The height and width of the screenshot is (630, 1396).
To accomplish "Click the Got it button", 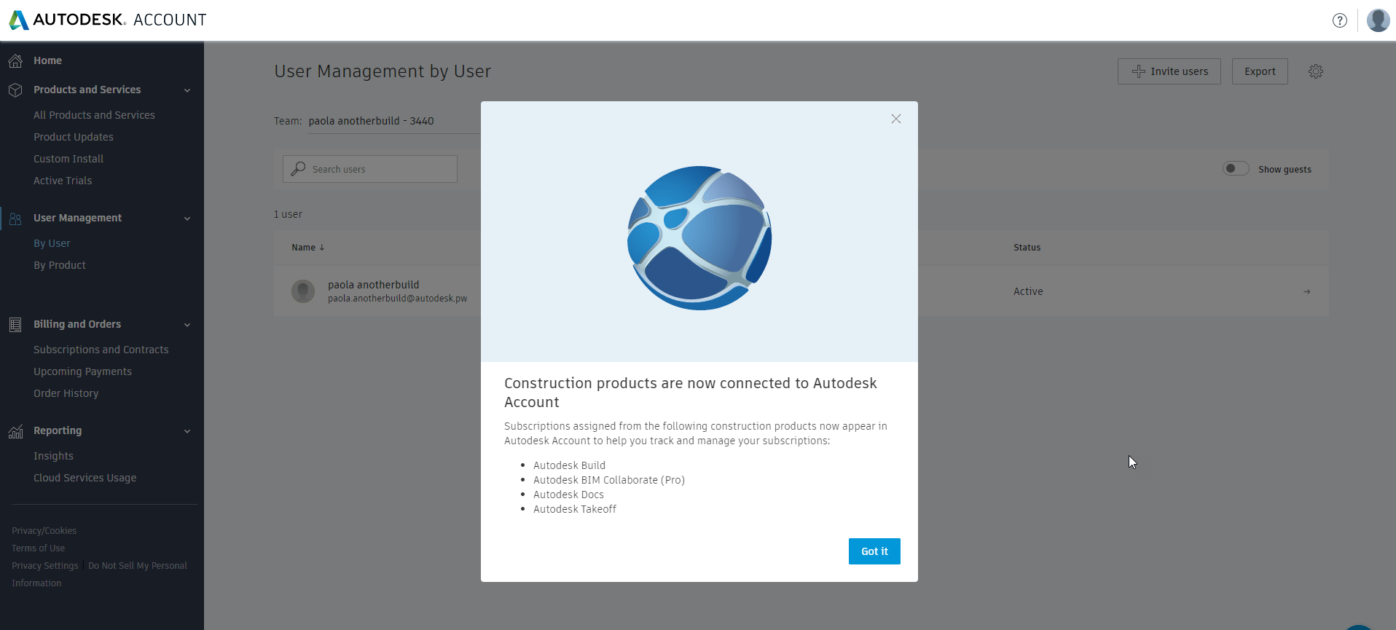I will coord(874,551).
